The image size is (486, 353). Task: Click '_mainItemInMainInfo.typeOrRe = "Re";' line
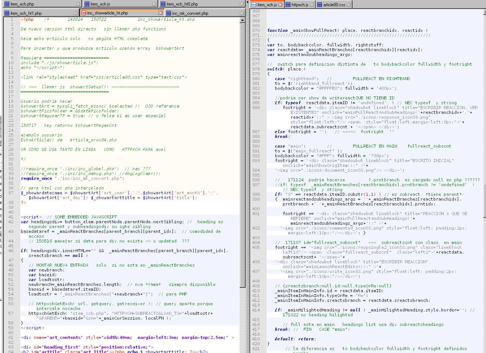(321, 296)
